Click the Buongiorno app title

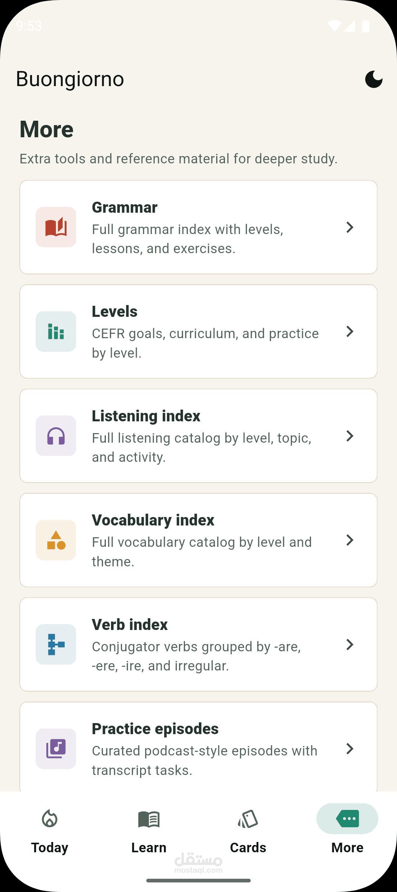70,79
